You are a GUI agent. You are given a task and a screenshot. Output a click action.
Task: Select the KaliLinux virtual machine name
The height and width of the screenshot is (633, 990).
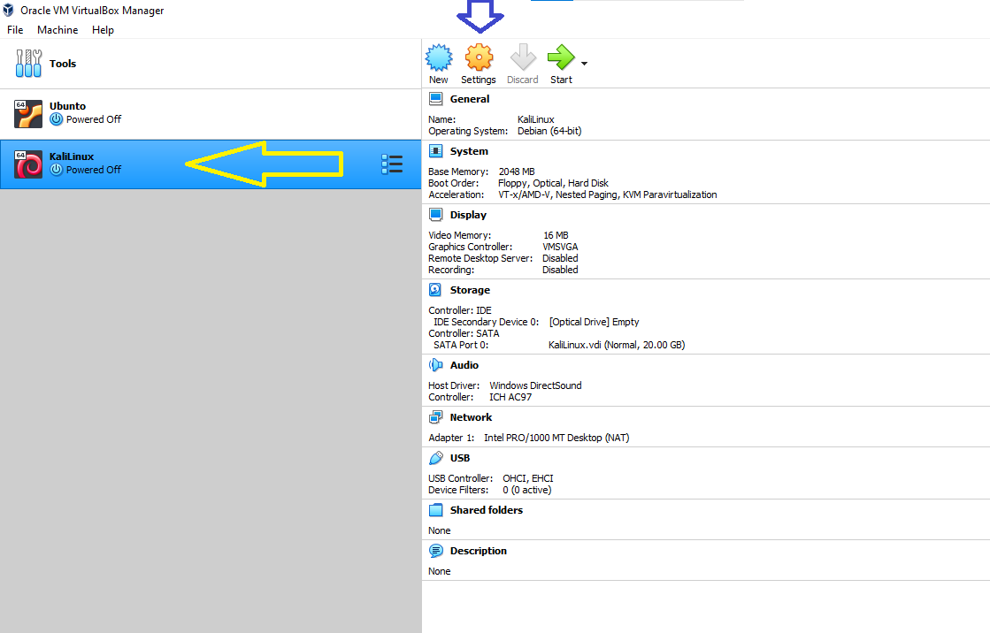click(x=72, y=156)
